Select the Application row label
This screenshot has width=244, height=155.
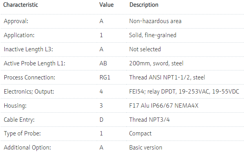19,35
